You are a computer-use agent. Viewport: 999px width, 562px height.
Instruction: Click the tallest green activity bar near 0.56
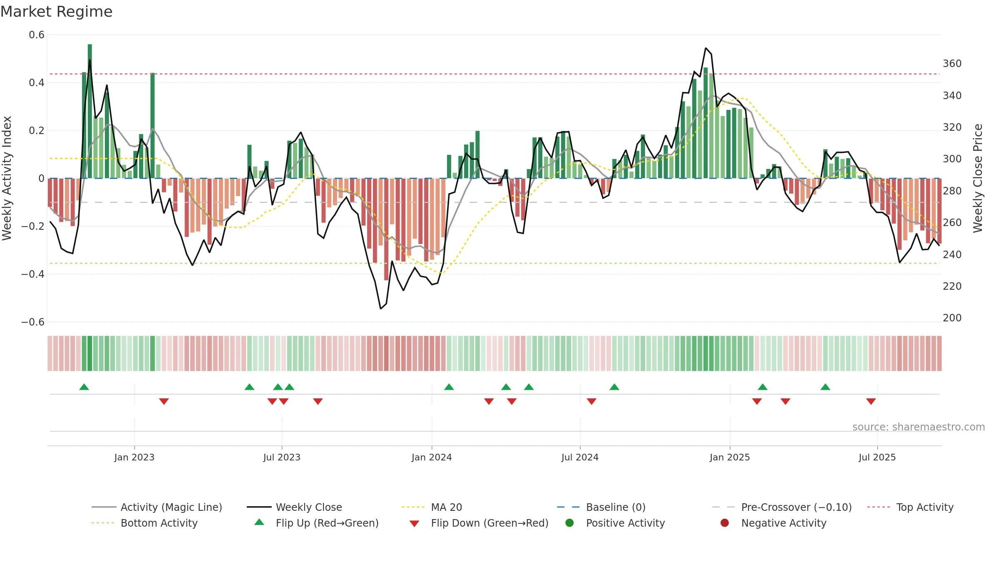pyautogui.click(x=90, y=111)
